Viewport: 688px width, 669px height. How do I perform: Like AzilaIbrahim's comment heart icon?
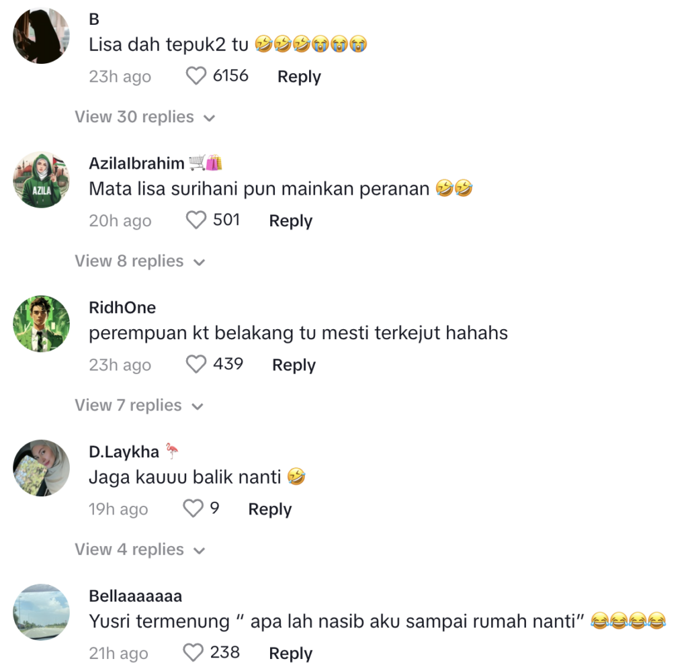[196, 220]
